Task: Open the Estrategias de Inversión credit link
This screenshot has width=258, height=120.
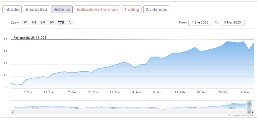Action: 241,115
